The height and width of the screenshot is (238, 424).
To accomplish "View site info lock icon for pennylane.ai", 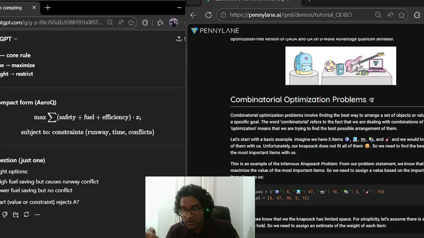I will [223, 15].
